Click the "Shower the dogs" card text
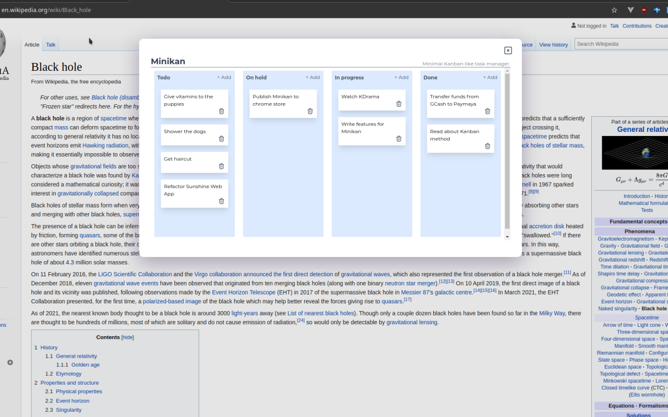 pyautogui.click(x=185, y=131)
